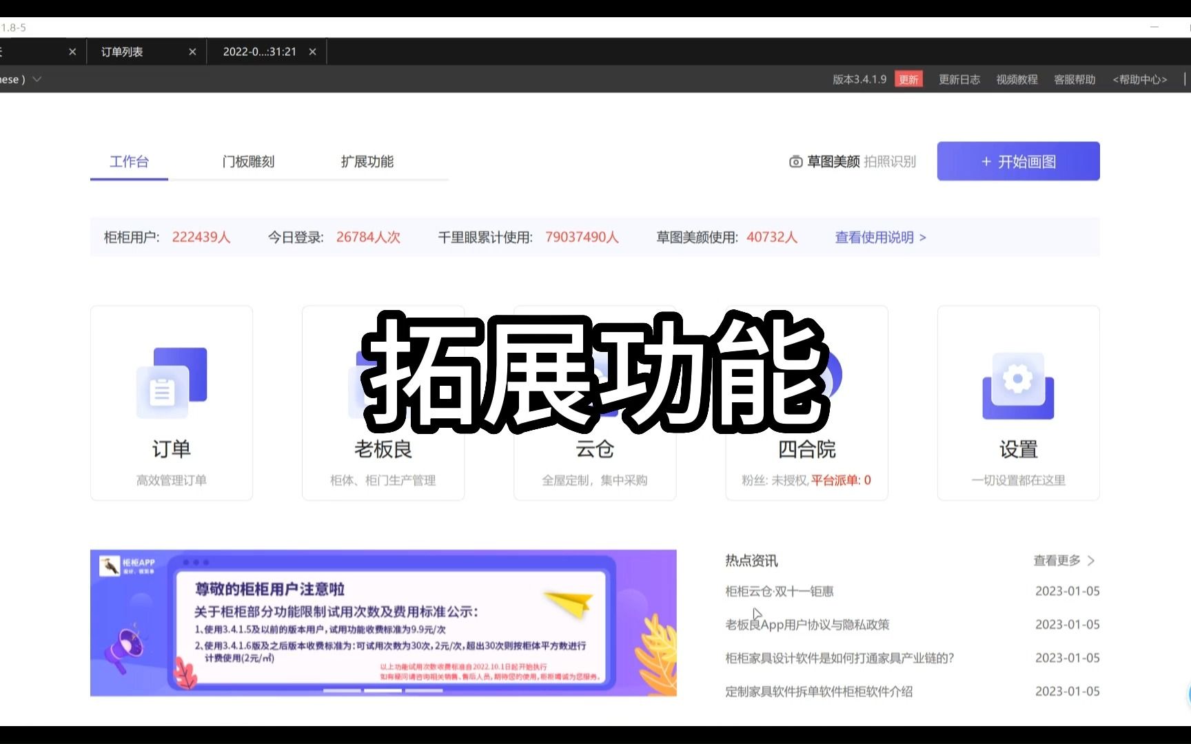The height and width of the screenshot is (744, 1191).
Task: Close the 2022-0...:31:21 tab
Action: (312, 52)
